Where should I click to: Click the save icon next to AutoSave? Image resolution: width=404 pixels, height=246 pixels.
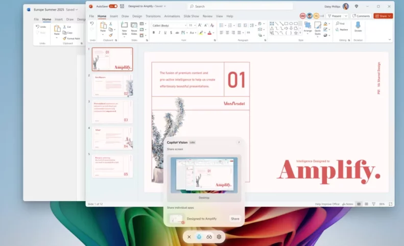tap(122, 6)
